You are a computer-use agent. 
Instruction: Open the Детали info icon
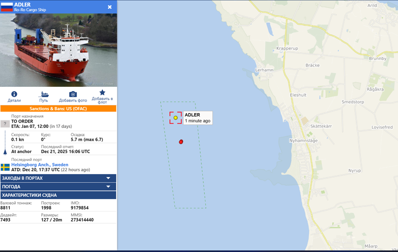pyautogui.click(x=14, y=94)
